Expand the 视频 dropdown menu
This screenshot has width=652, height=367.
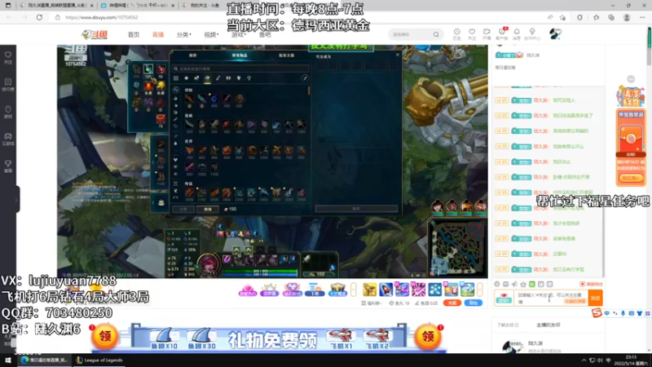211,34
